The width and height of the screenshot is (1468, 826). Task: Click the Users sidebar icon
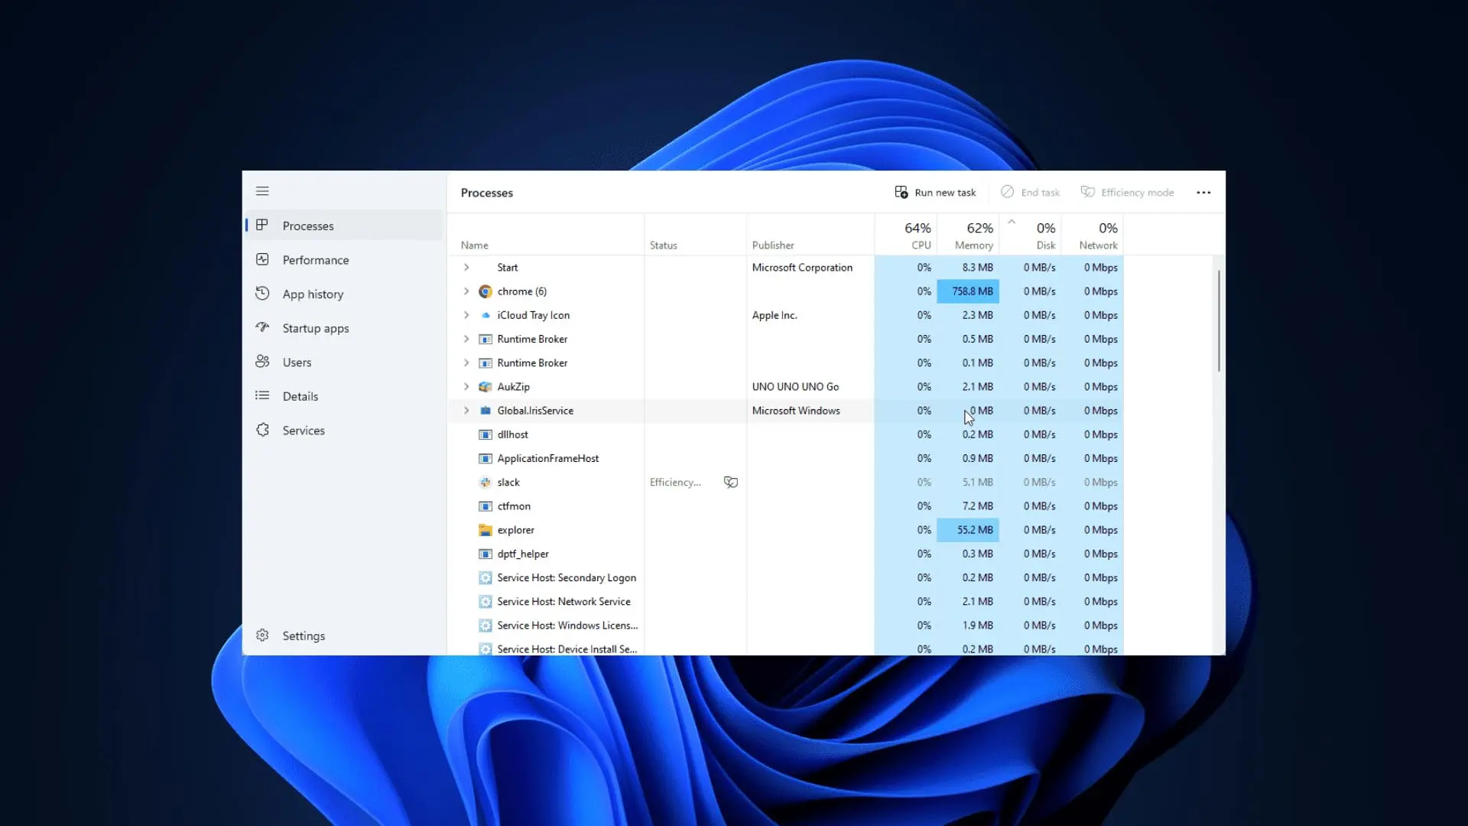[x=262, y=361]
